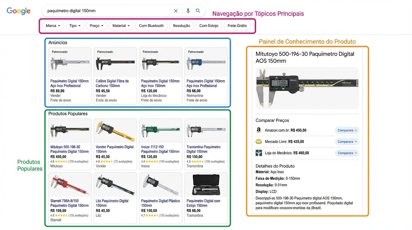This screenshot has width=412, height=230.
Task: Click the Google logo
Action: tap(19, 11)
